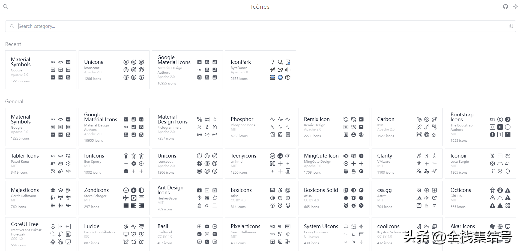Image resolution: width=520 pixels, height=251 pixels.
Task: Click the 4K filled icon in Remix Icon card
Action: coord(361,119)
